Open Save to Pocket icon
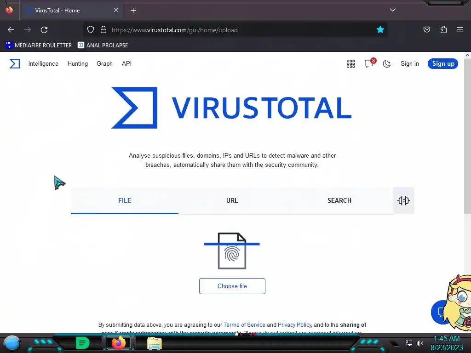The width and height of the screenshot is (471, 353). [x=426, y=29]
